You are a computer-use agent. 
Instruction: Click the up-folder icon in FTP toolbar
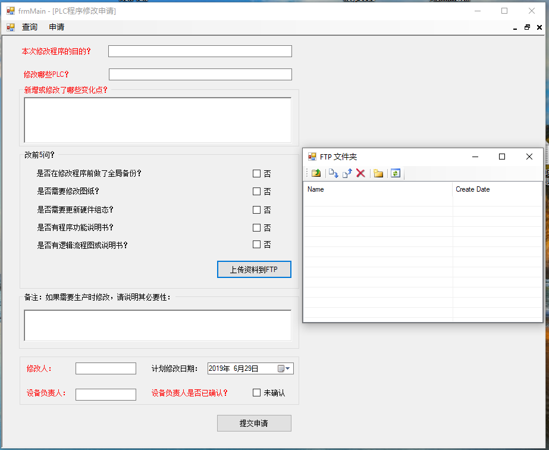tap(316, 173)
